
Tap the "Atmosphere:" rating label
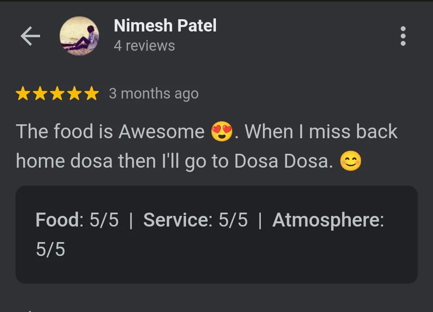pyautogui.click(x=328, y=220)
